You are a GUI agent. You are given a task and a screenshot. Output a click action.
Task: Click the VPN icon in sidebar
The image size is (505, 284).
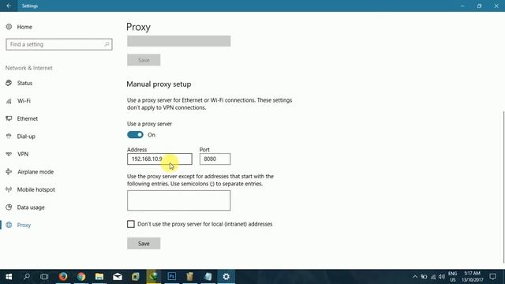tap(9, 154)
